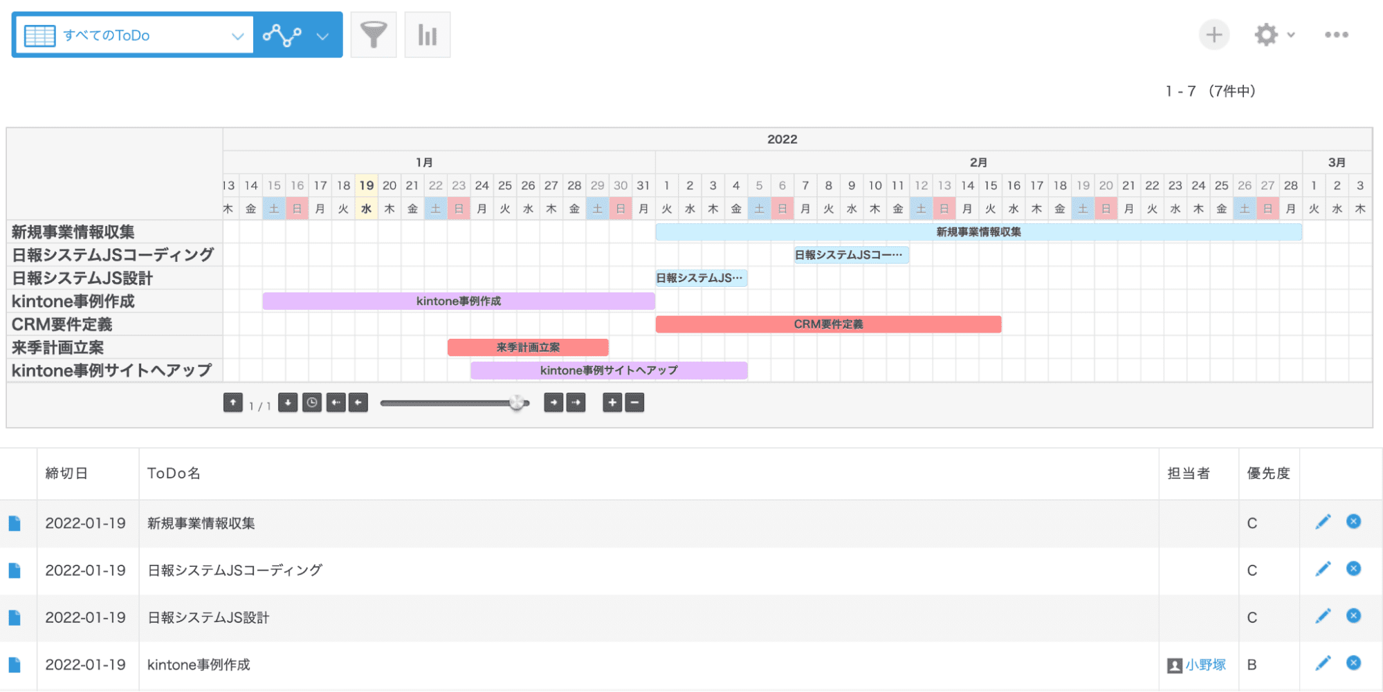
Task: Open the app settings gear
Action: 1266,35
